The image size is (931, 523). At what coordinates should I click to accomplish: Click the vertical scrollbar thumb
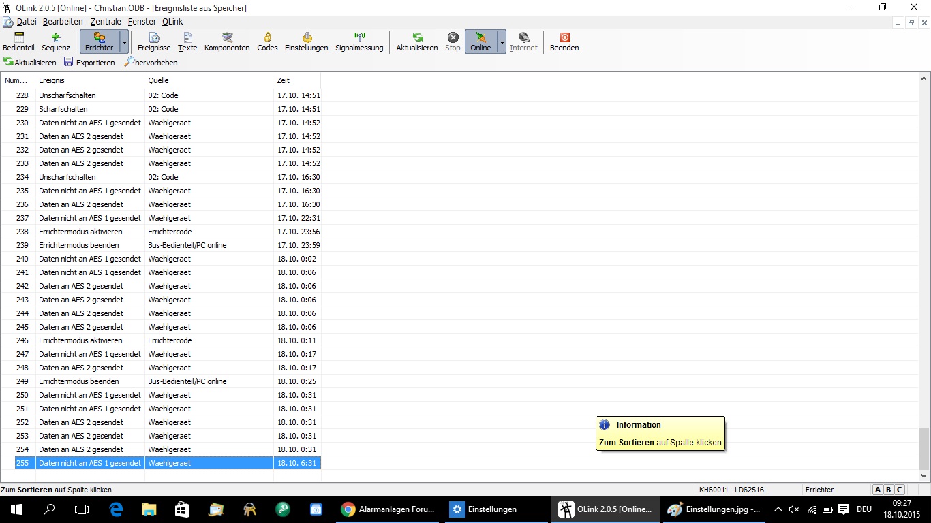point(924,448)
